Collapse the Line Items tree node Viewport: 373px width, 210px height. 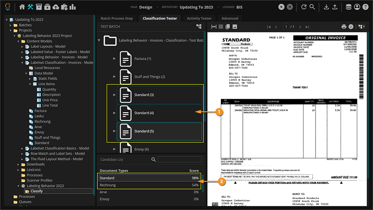[30, 84]
